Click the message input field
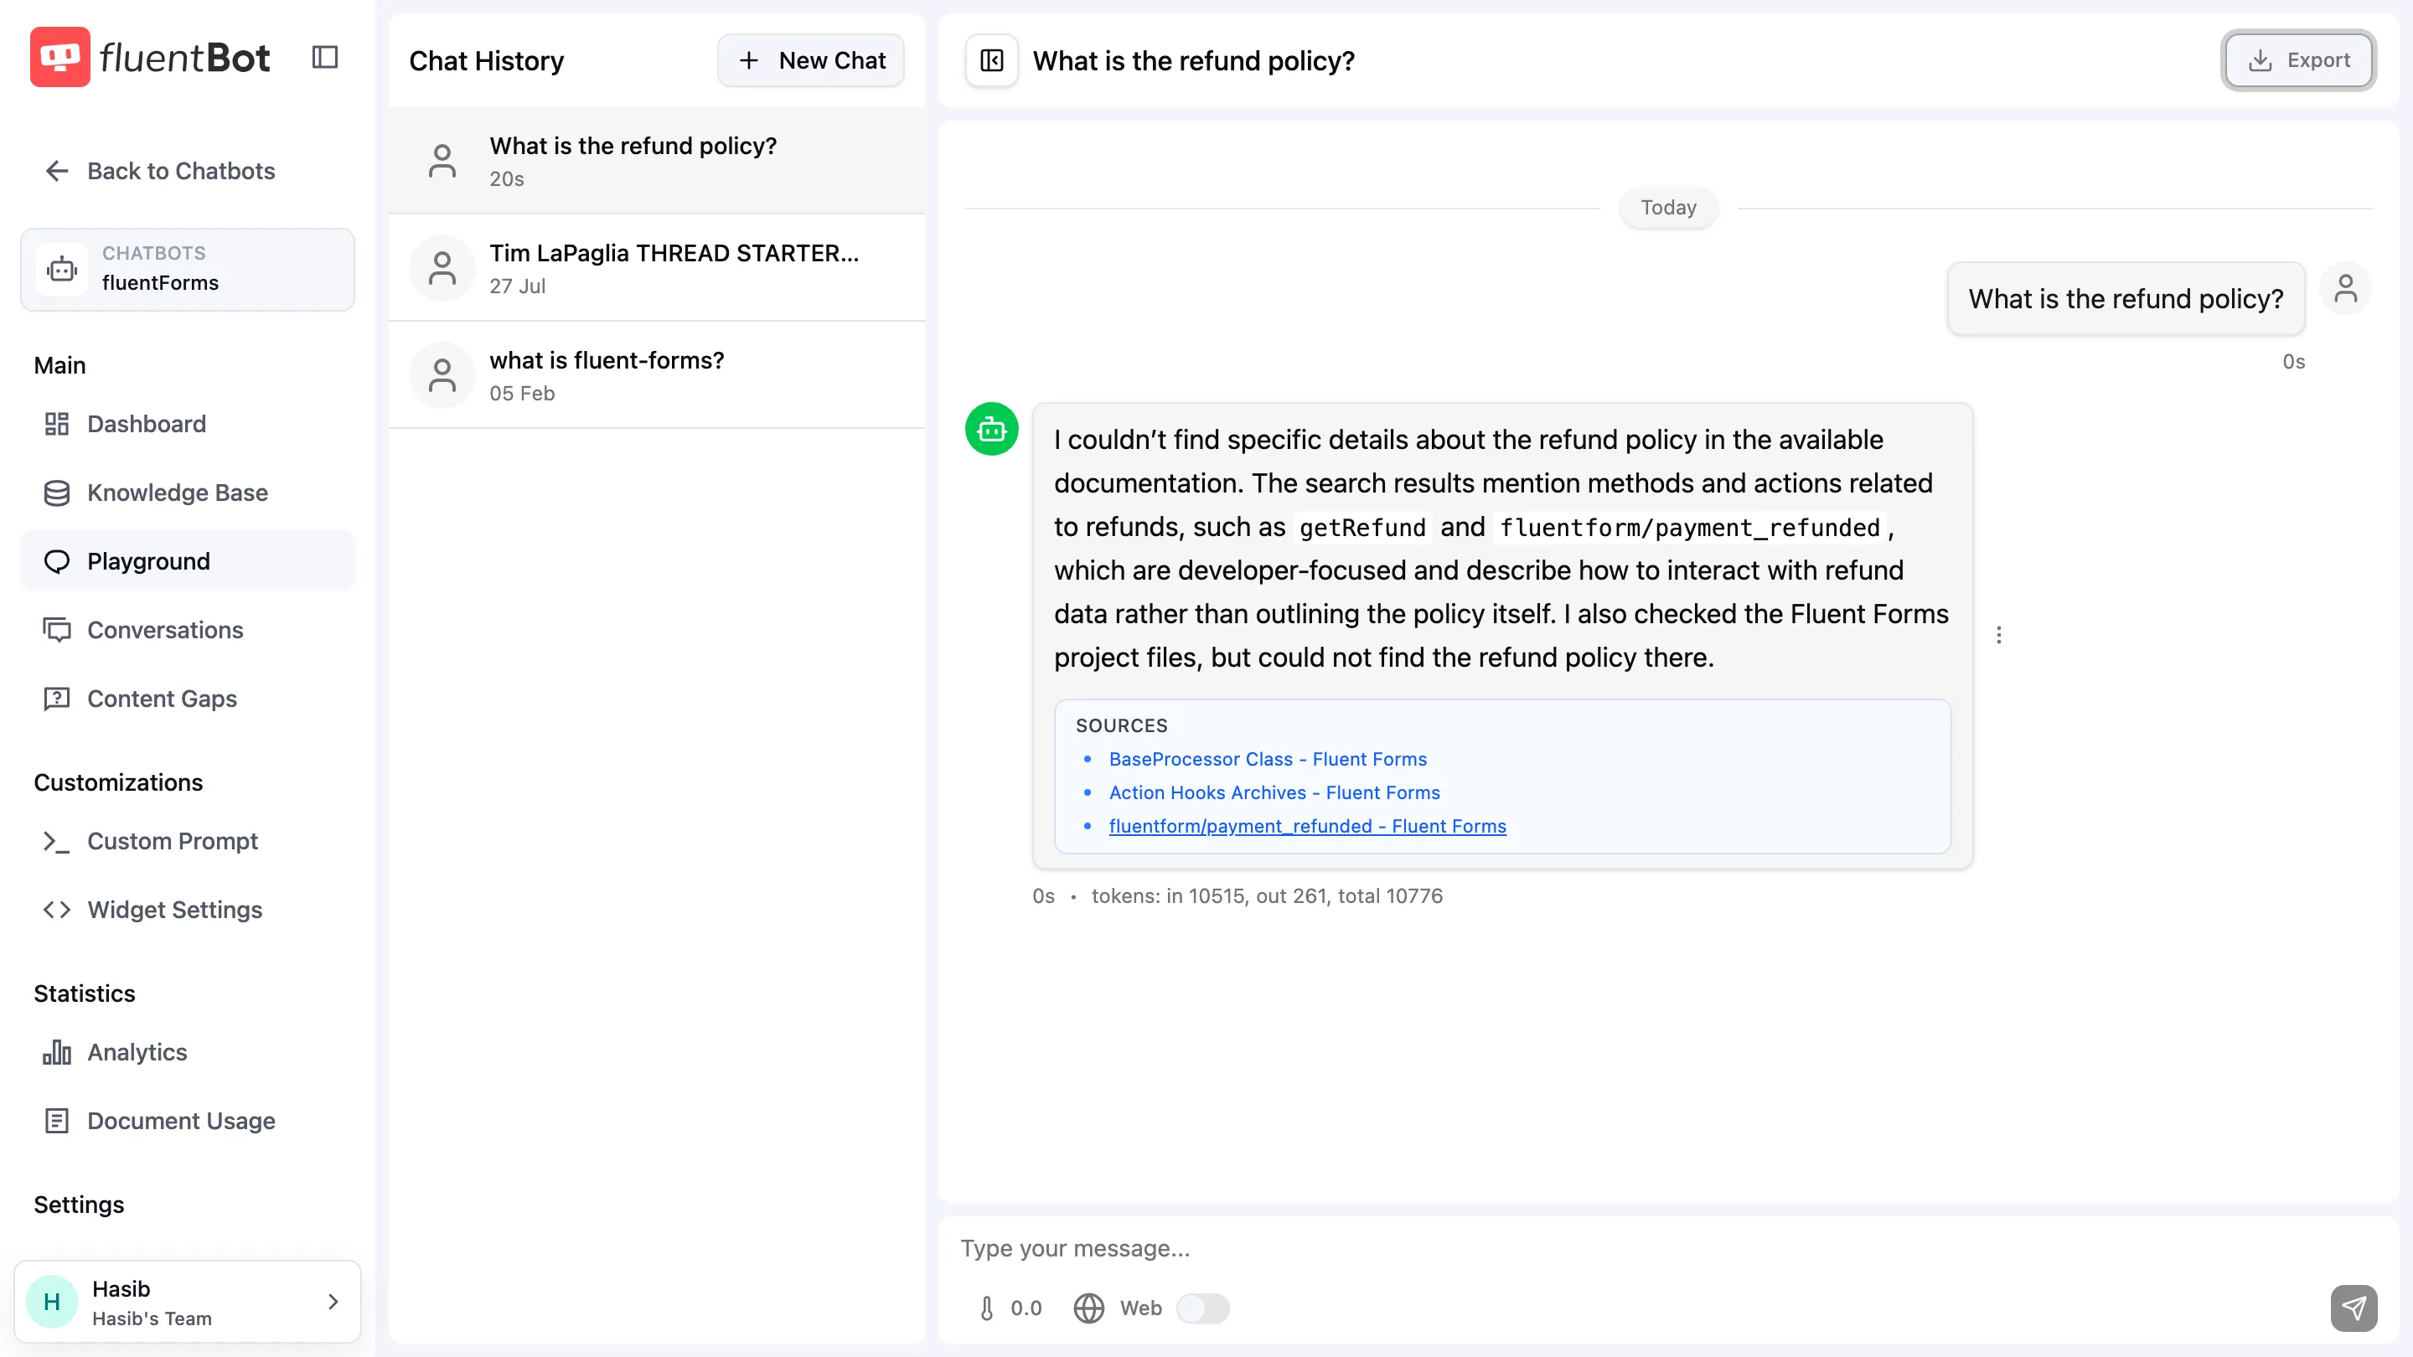Screen dimensions: 2413x1357 1668,1248
